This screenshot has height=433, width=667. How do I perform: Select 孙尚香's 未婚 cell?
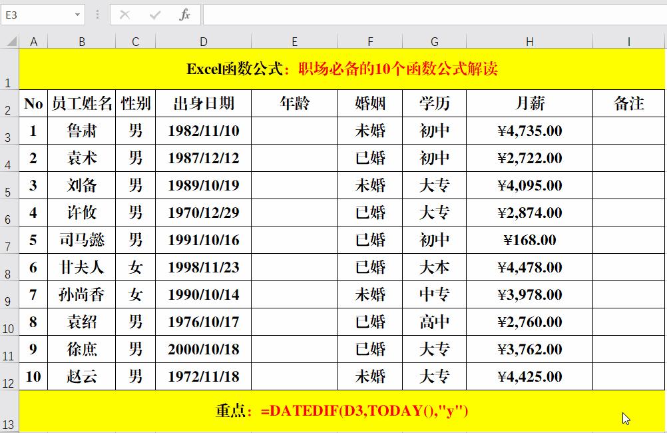[x=370, y=294]
